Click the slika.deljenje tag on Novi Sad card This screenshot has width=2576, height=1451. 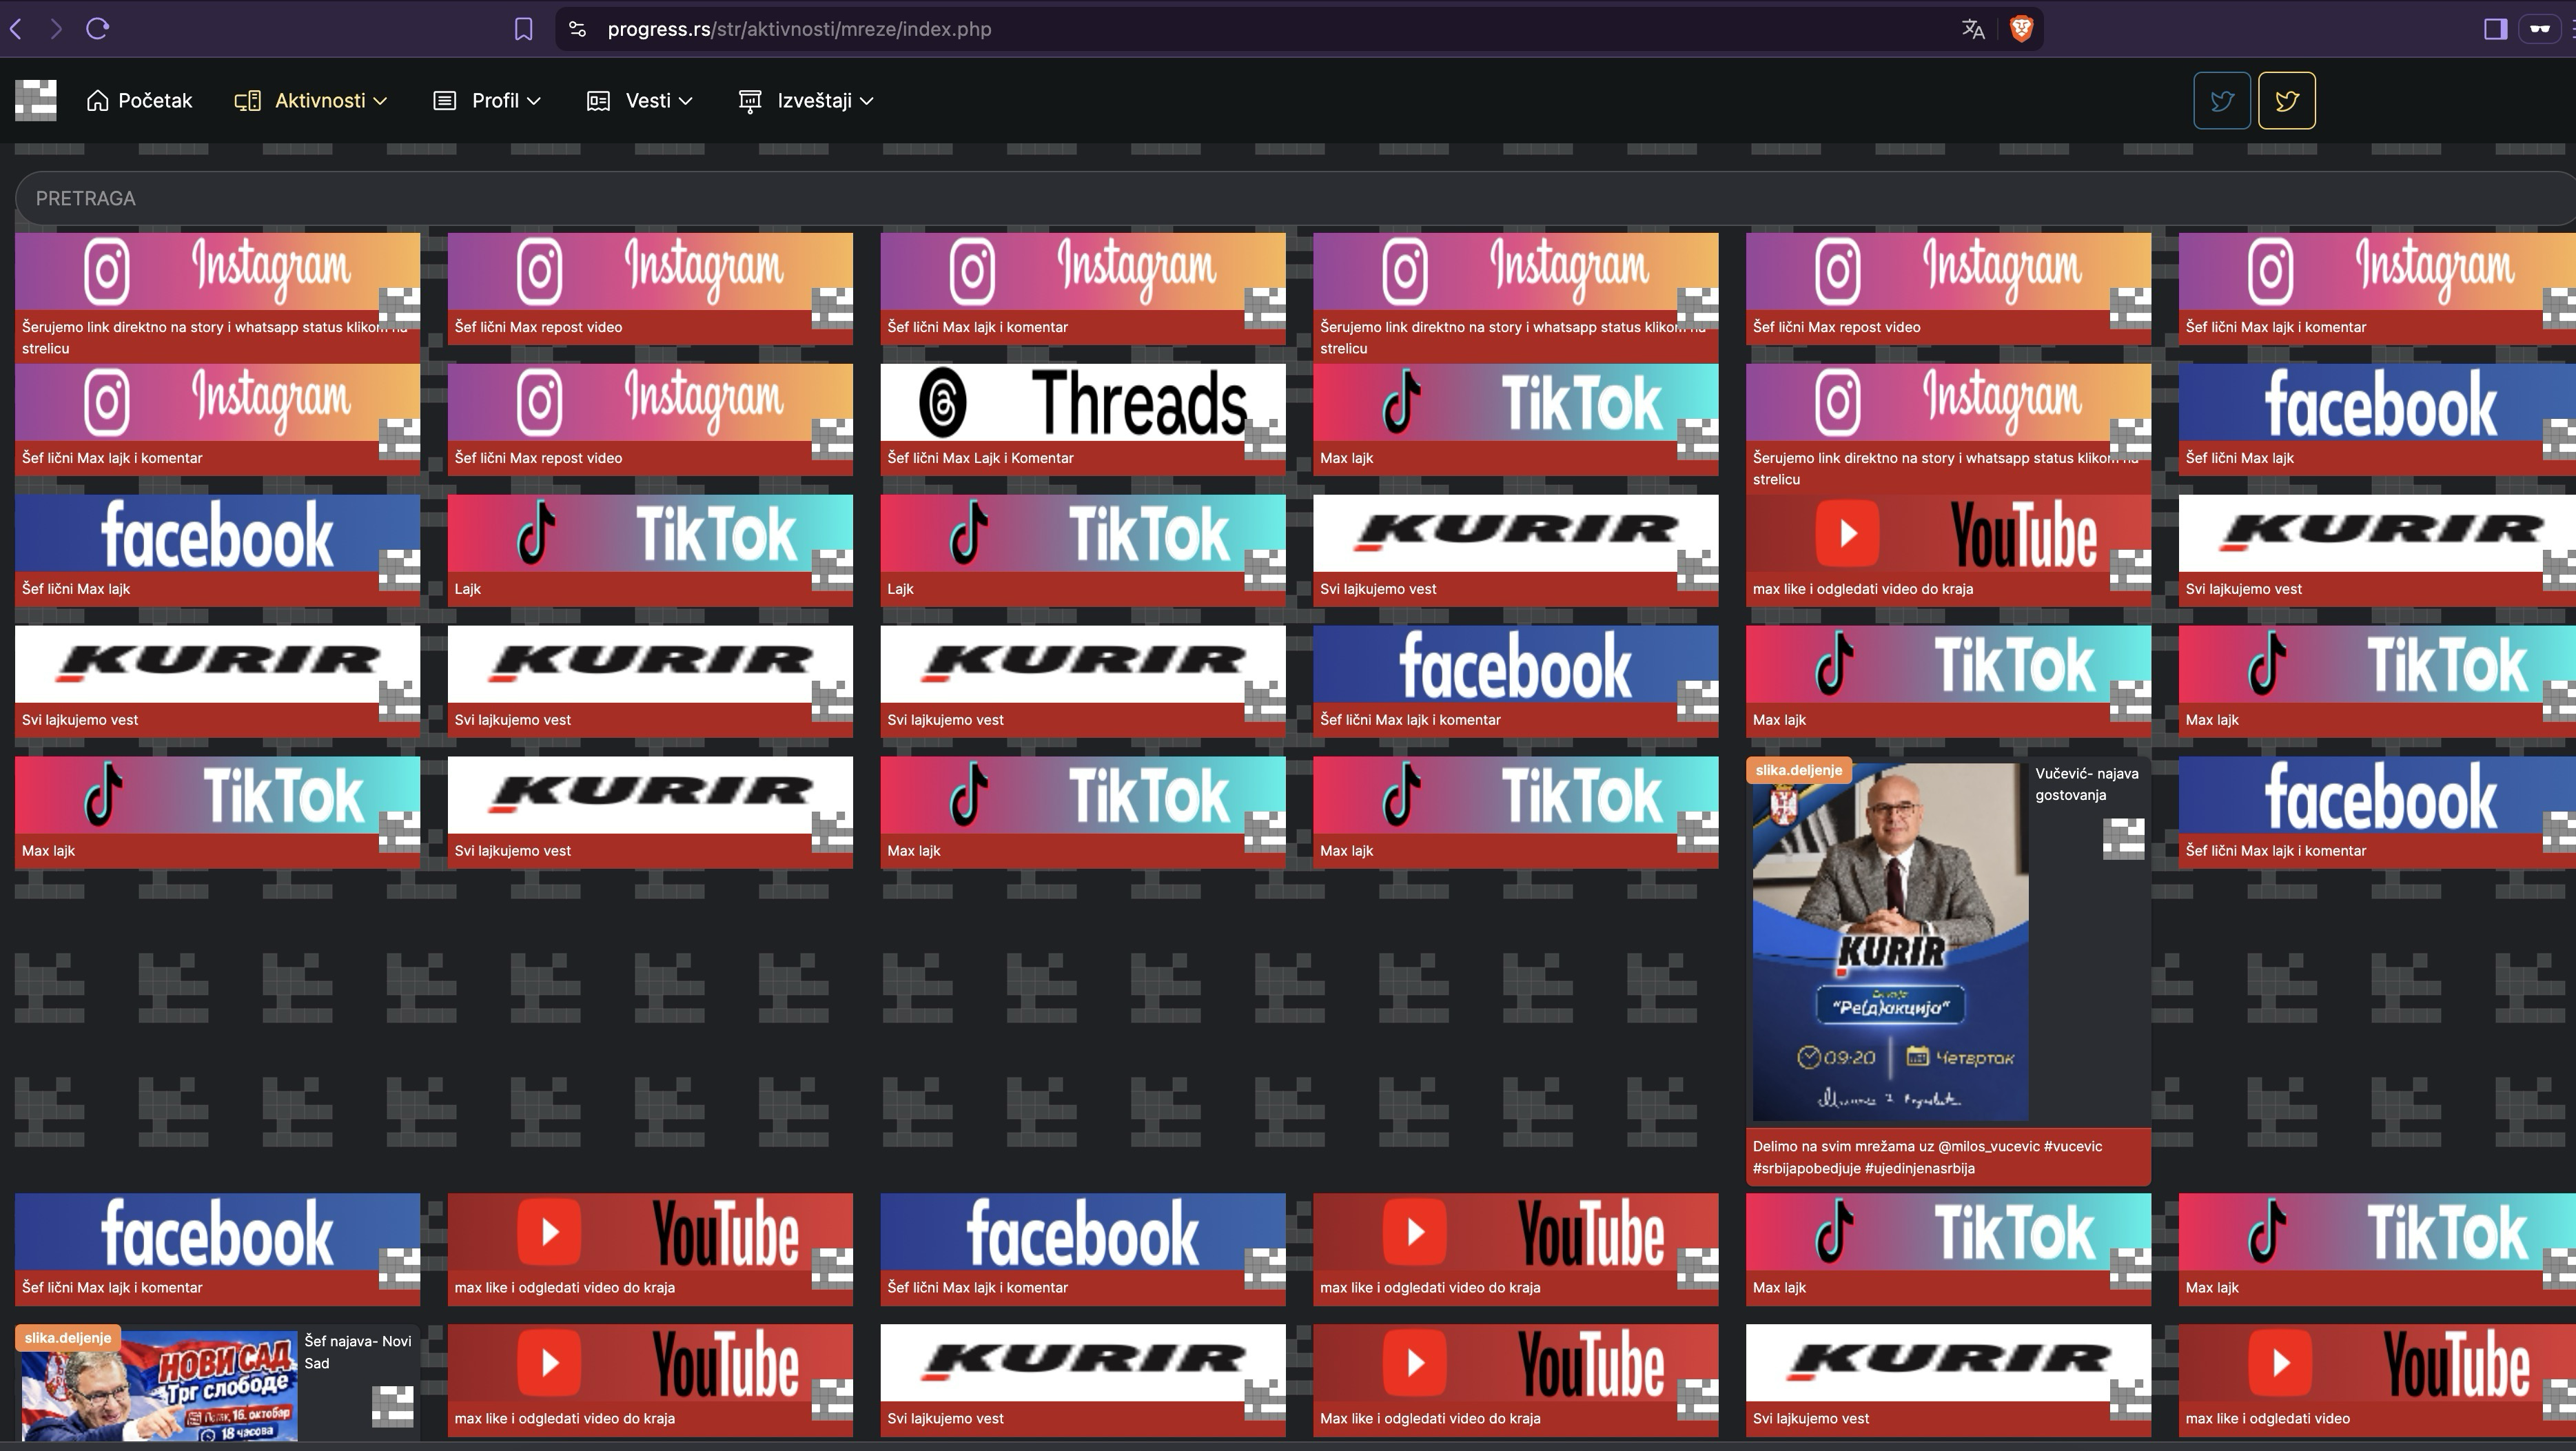(x=68, y=1338)
